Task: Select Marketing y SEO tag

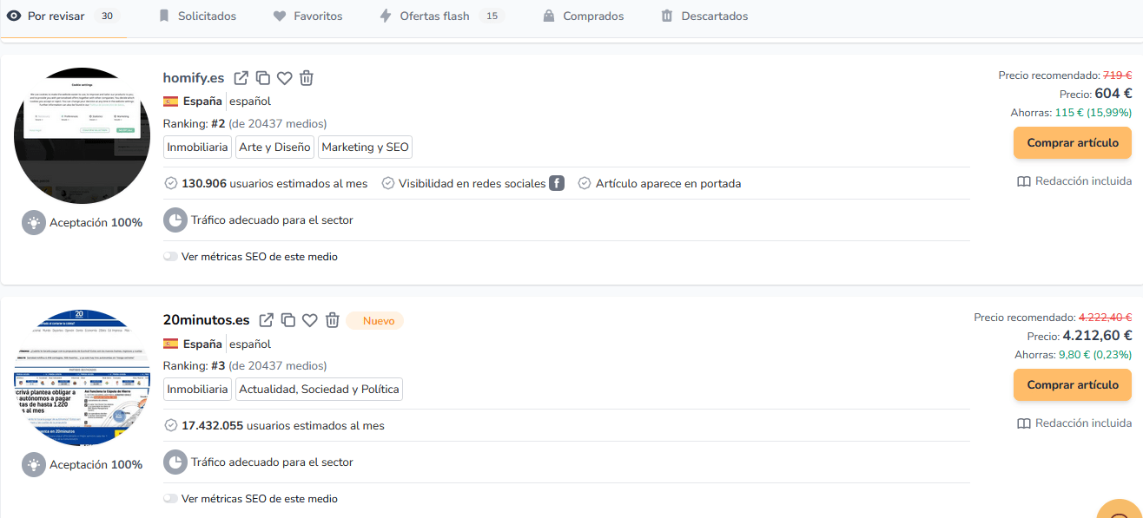Action: click(365, 148)
